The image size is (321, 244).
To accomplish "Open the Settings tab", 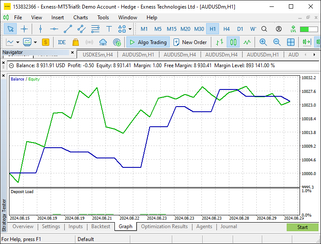I will point(51,226).
